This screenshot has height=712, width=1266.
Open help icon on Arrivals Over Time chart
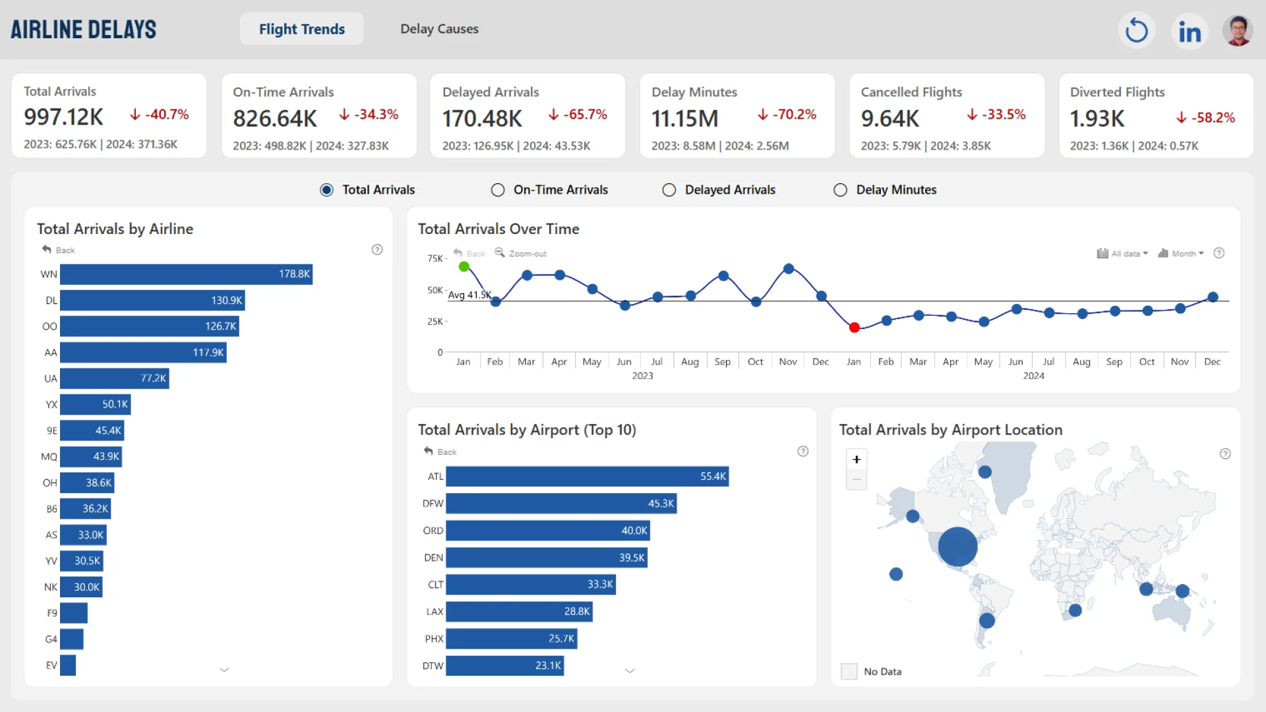[x=1219, y=253]
